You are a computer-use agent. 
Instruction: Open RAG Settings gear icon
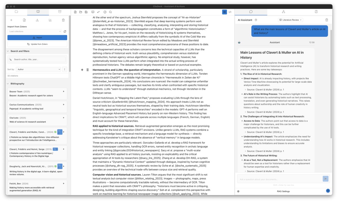(238, 191)
